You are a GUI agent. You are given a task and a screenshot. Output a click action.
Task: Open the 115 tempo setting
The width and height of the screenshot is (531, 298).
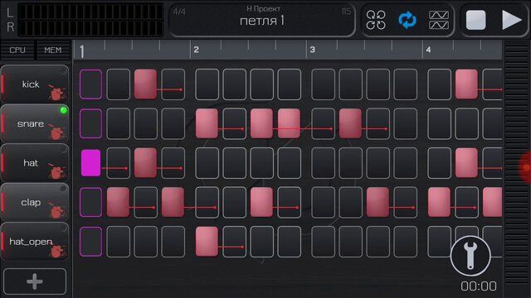pos(346,12)
